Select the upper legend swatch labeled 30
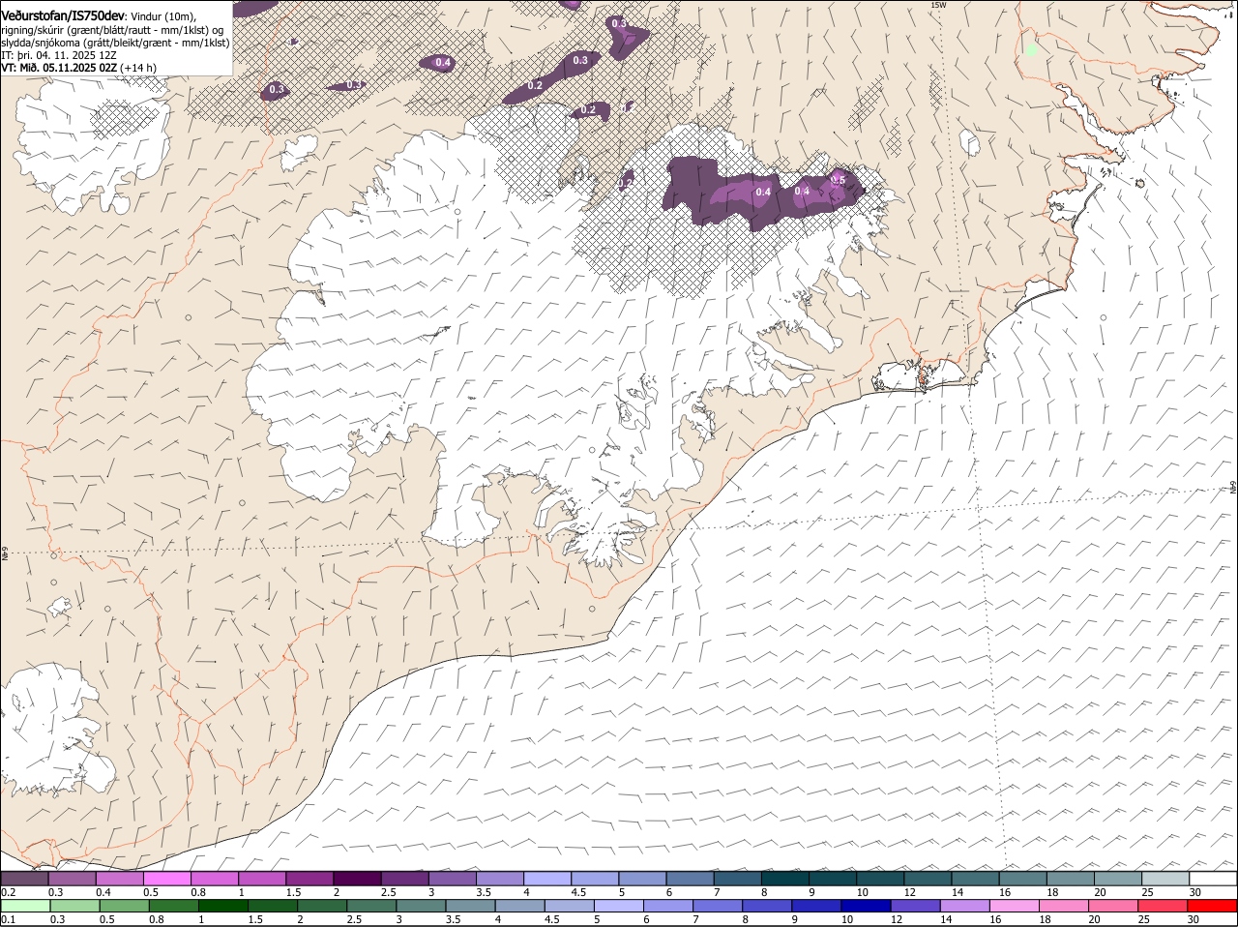This screenshot has width=1238, height=927. 1214,879
